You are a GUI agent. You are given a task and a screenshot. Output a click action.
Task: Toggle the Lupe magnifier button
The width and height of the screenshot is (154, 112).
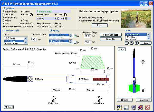click(122, 49)
